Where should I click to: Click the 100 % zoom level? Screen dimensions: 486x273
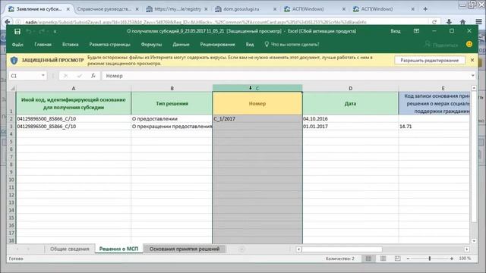pyautogui.click(x=465, y=259)
